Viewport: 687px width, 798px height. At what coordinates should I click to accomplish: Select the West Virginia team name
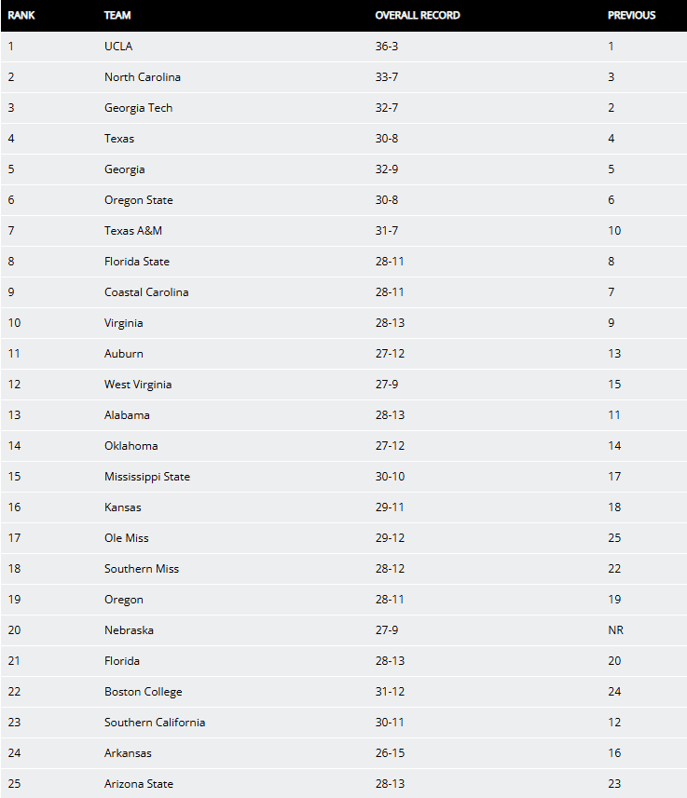coord(138,385)
